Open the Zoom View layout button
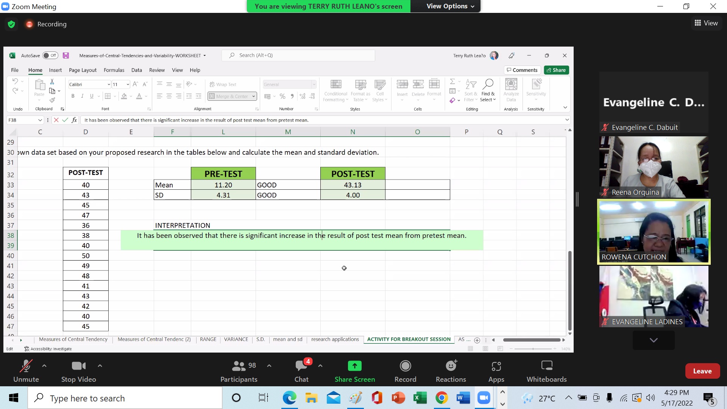Screen dimensions: 727x409 (x=706, y=23)
